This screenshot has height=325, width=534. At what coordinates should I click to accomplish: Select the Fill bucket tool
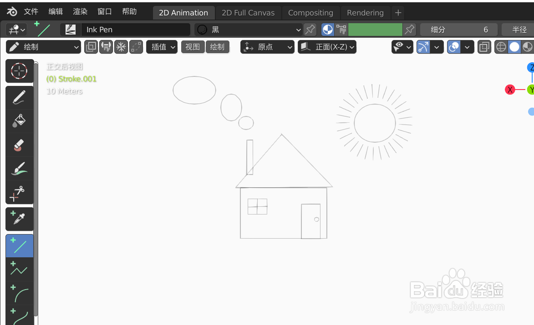click(x=20, y=121)
